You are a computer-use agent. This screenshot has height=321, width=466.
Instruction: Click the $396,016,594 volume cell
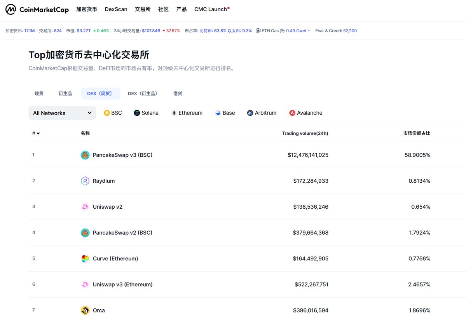311,310
